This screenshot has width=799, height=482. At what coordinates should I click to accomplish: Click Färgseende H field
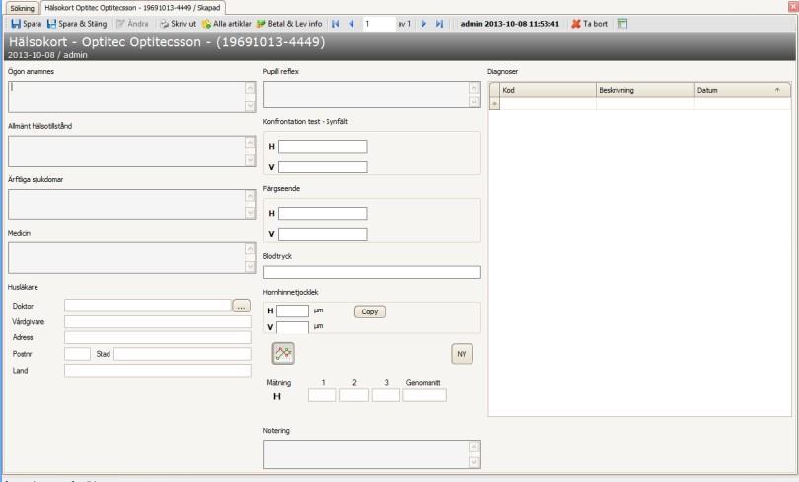click(323, 213)
